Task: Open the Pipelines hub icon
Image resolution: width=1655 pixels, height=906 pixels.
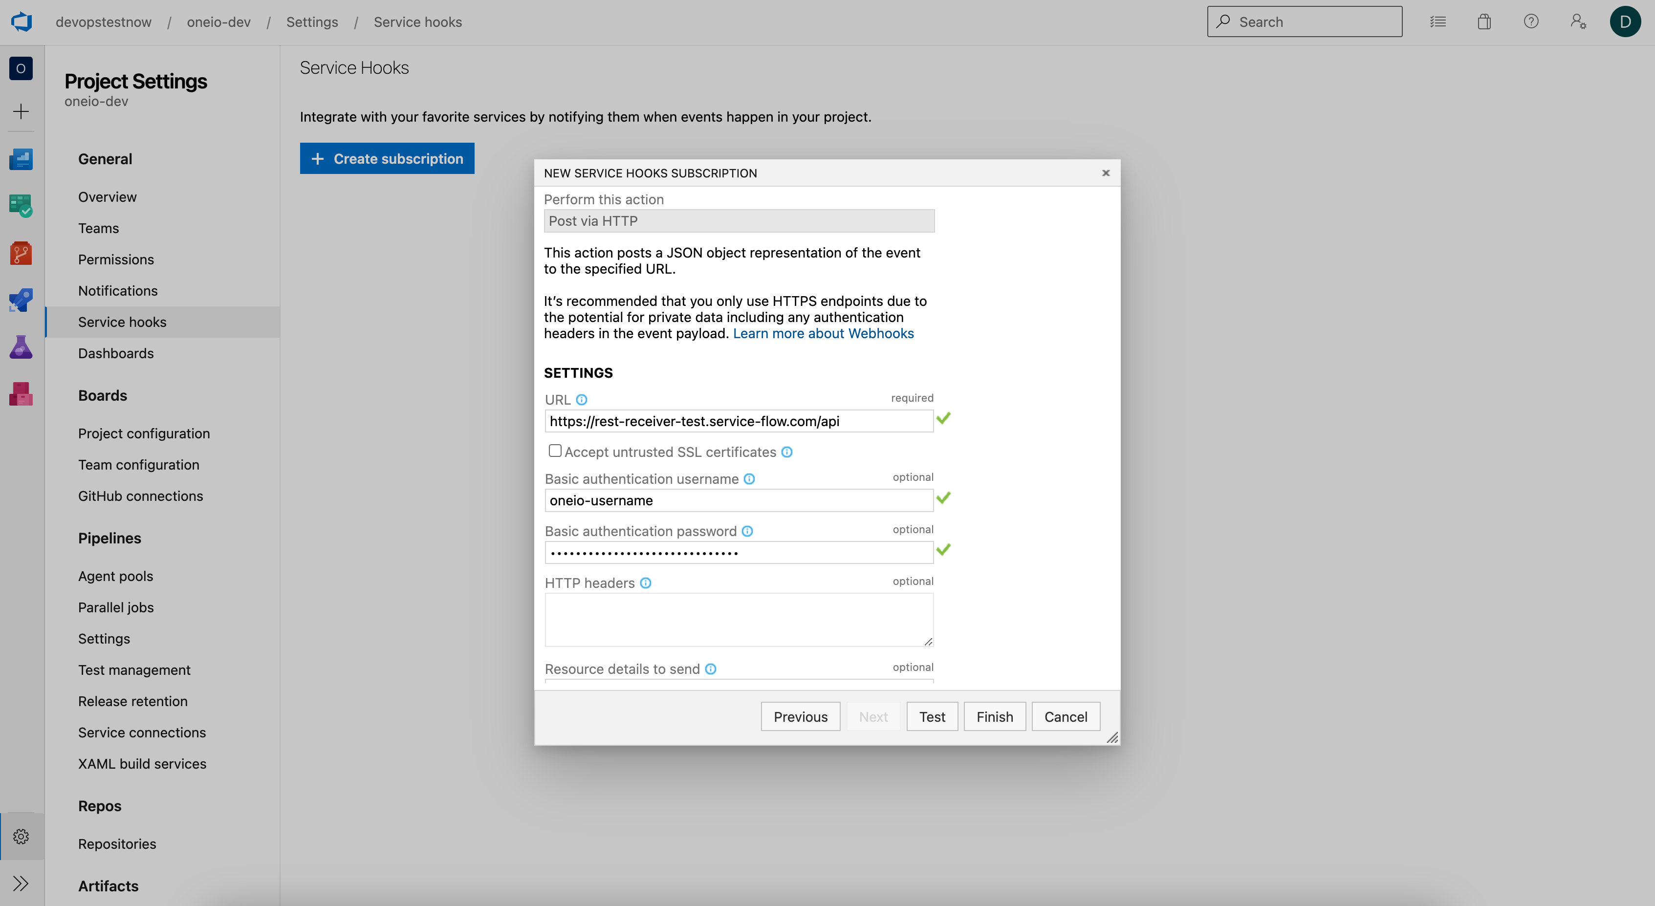Action: [x=21, y=300]
